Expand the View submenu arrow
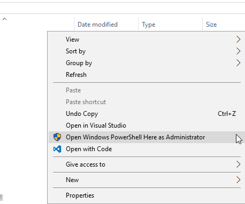The image size is (245, 204). point(238,40)
